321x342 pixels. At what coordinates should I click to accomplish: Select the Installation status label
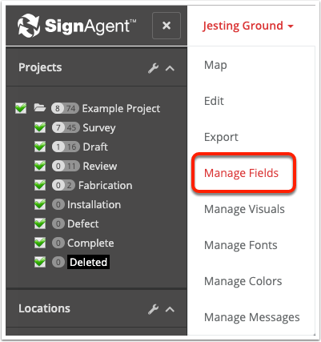(x=94, y=204)
